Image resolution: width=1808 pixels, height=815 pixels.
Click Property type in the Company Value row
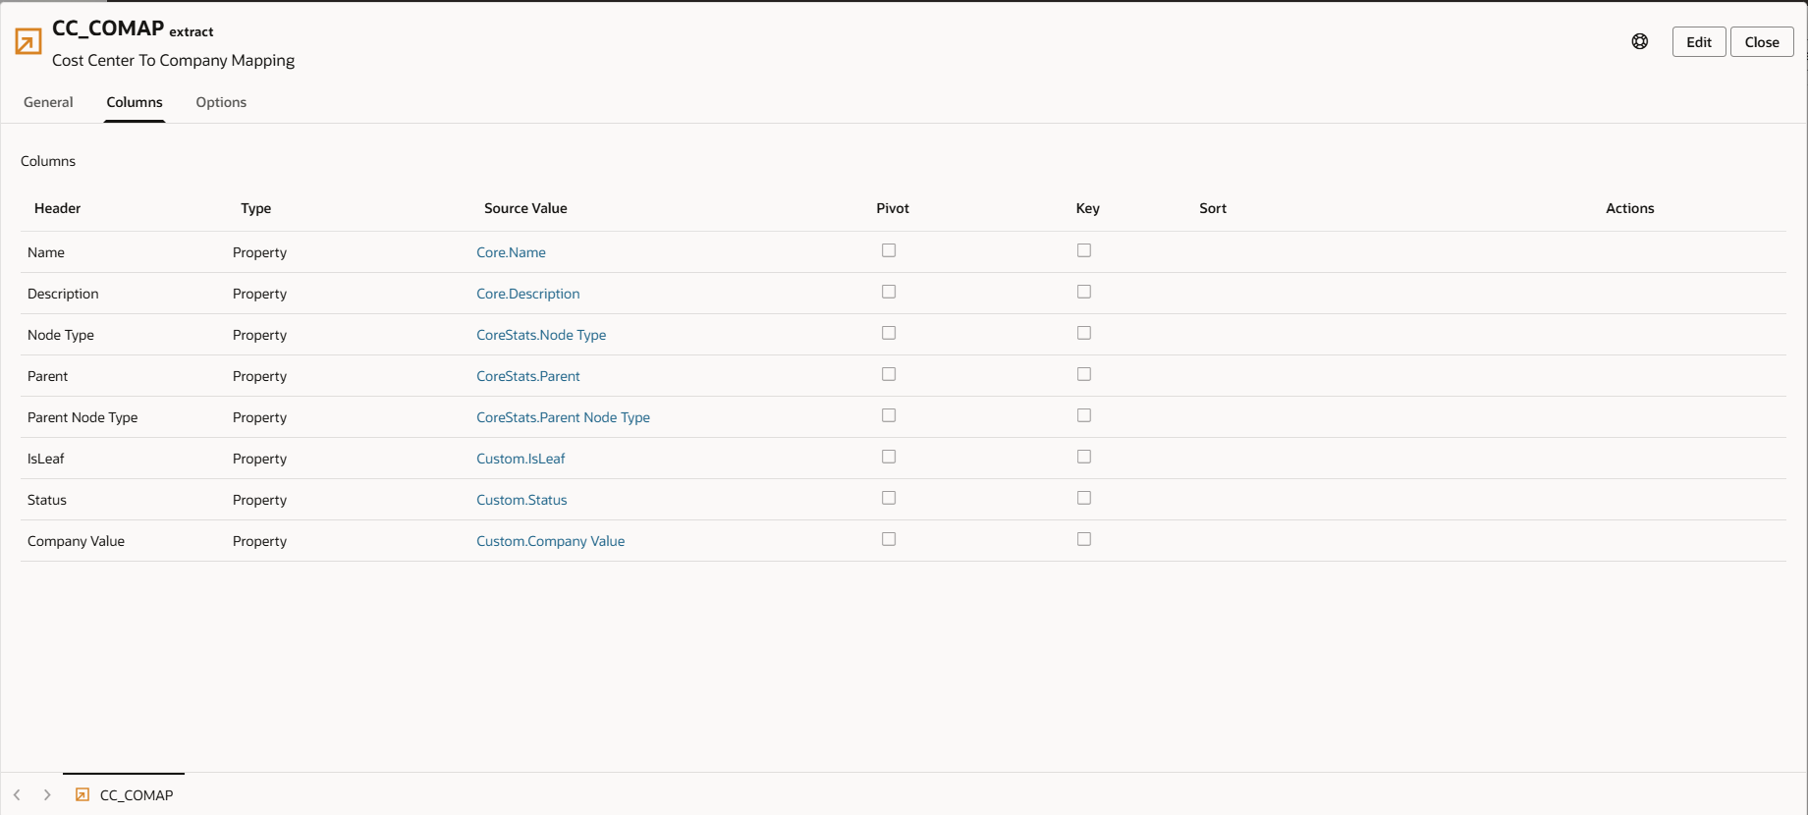(x=259, y=541)
